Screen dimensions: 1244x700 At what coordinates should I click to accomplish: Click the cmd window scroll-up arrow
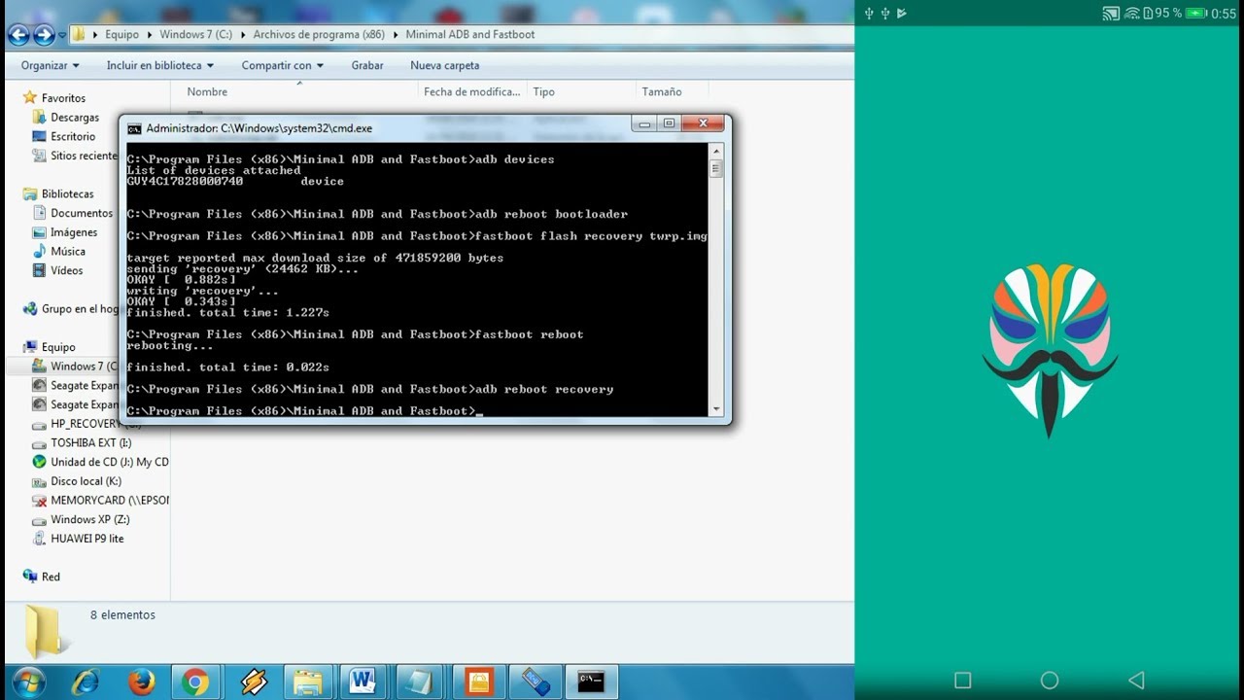716,152
